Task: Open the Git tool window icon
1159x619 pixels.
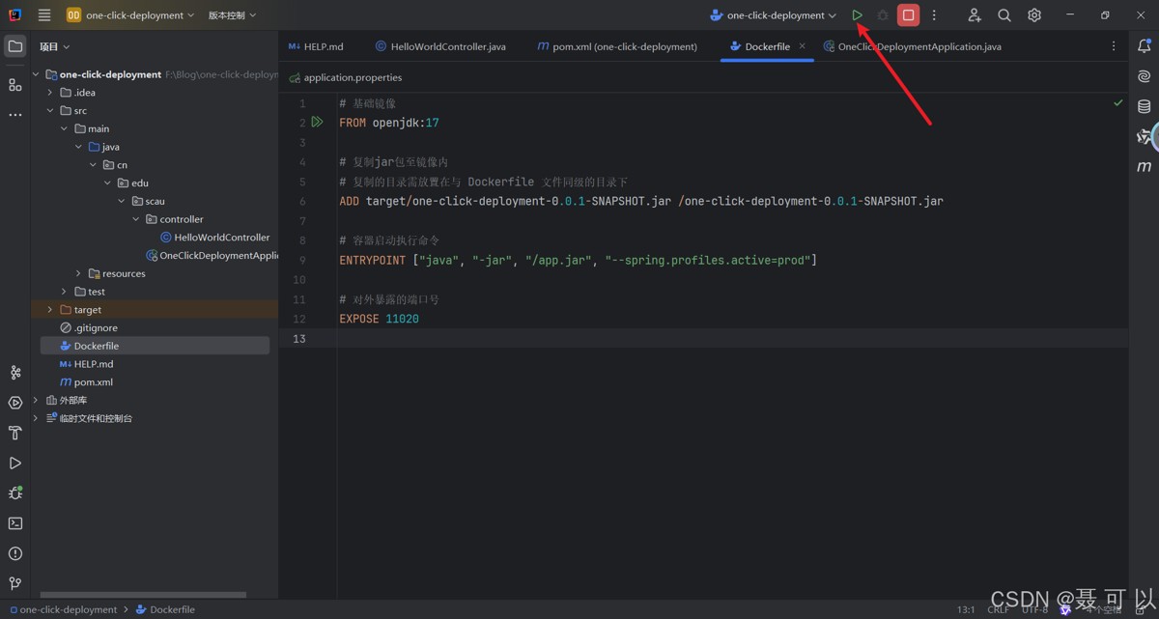Action: pyautogui.click(x=15, y=583)
